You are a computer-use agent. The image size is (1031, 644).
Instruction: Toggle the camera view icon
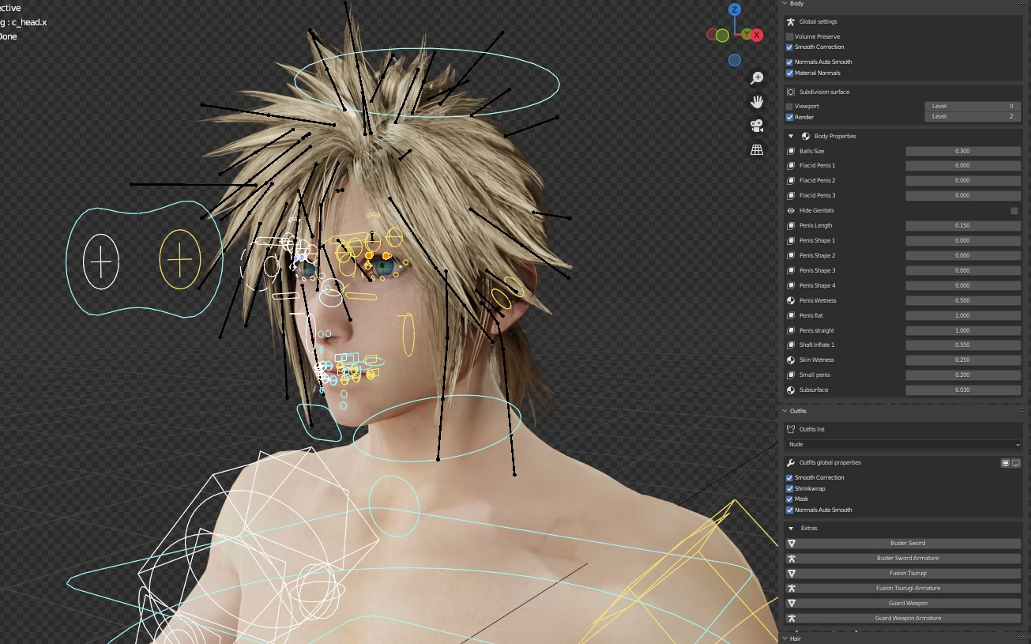(757, 126)
